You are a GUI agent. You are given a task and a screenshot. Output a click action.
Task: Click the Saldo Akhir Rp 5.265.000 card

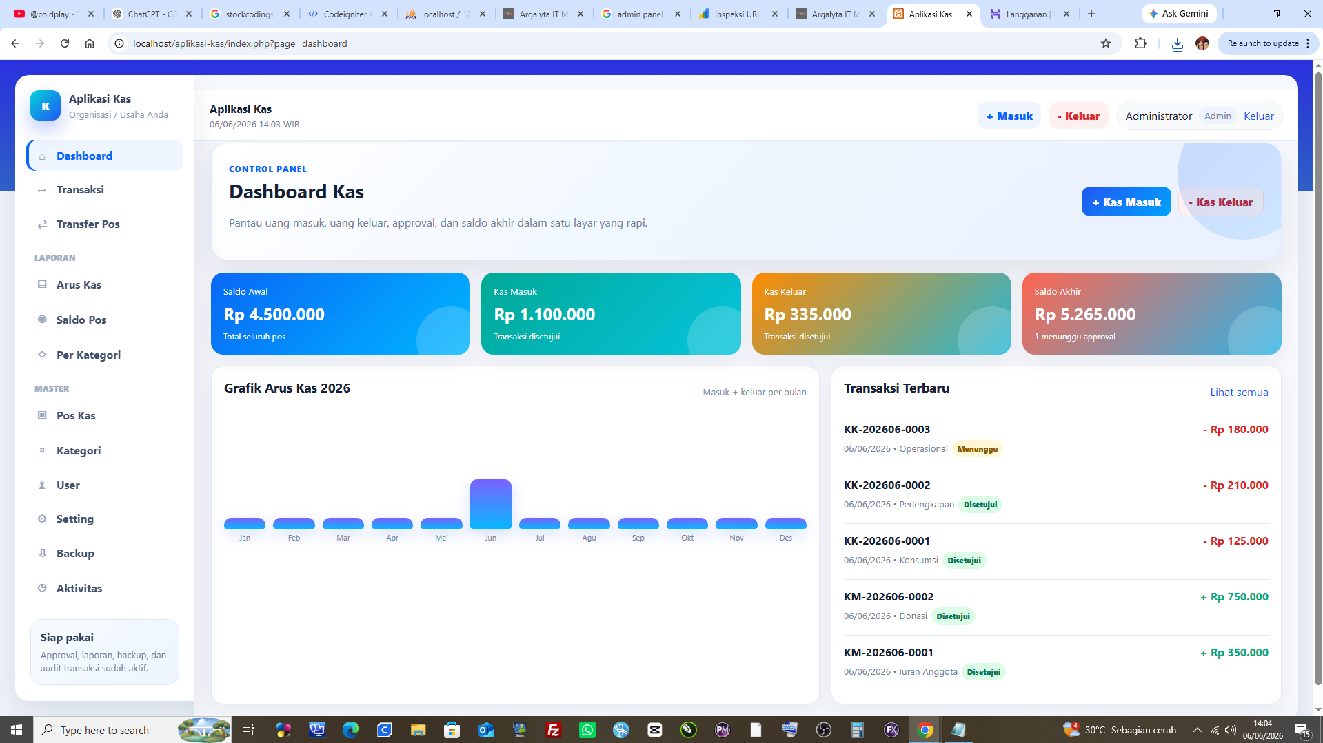(1152, 314)
